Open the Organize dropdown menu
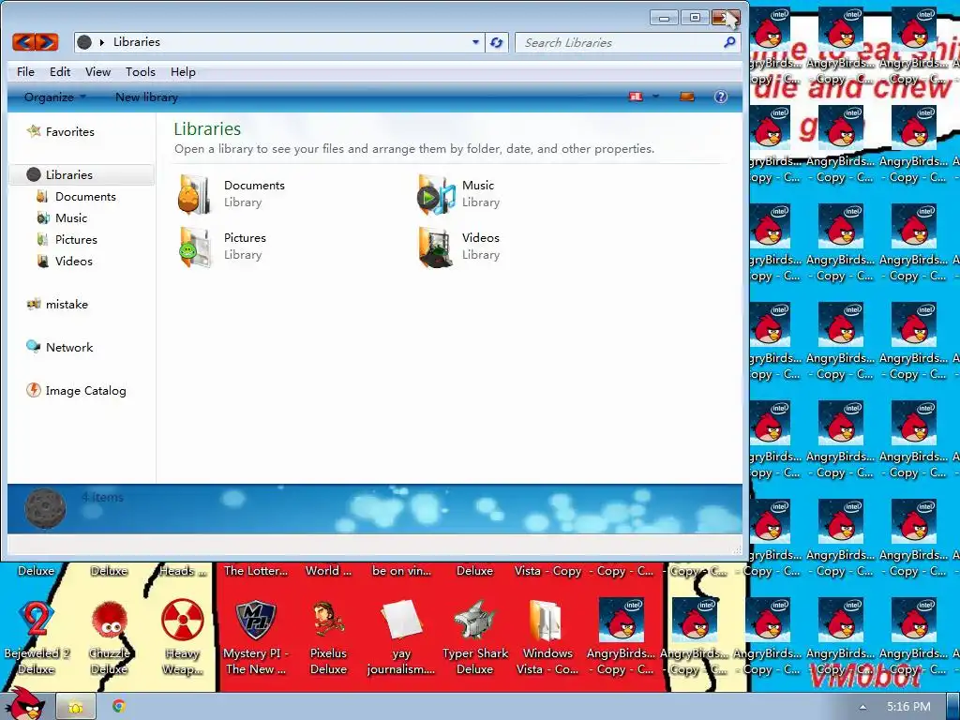This screenshot has width=960, height=720. (55, 97)
